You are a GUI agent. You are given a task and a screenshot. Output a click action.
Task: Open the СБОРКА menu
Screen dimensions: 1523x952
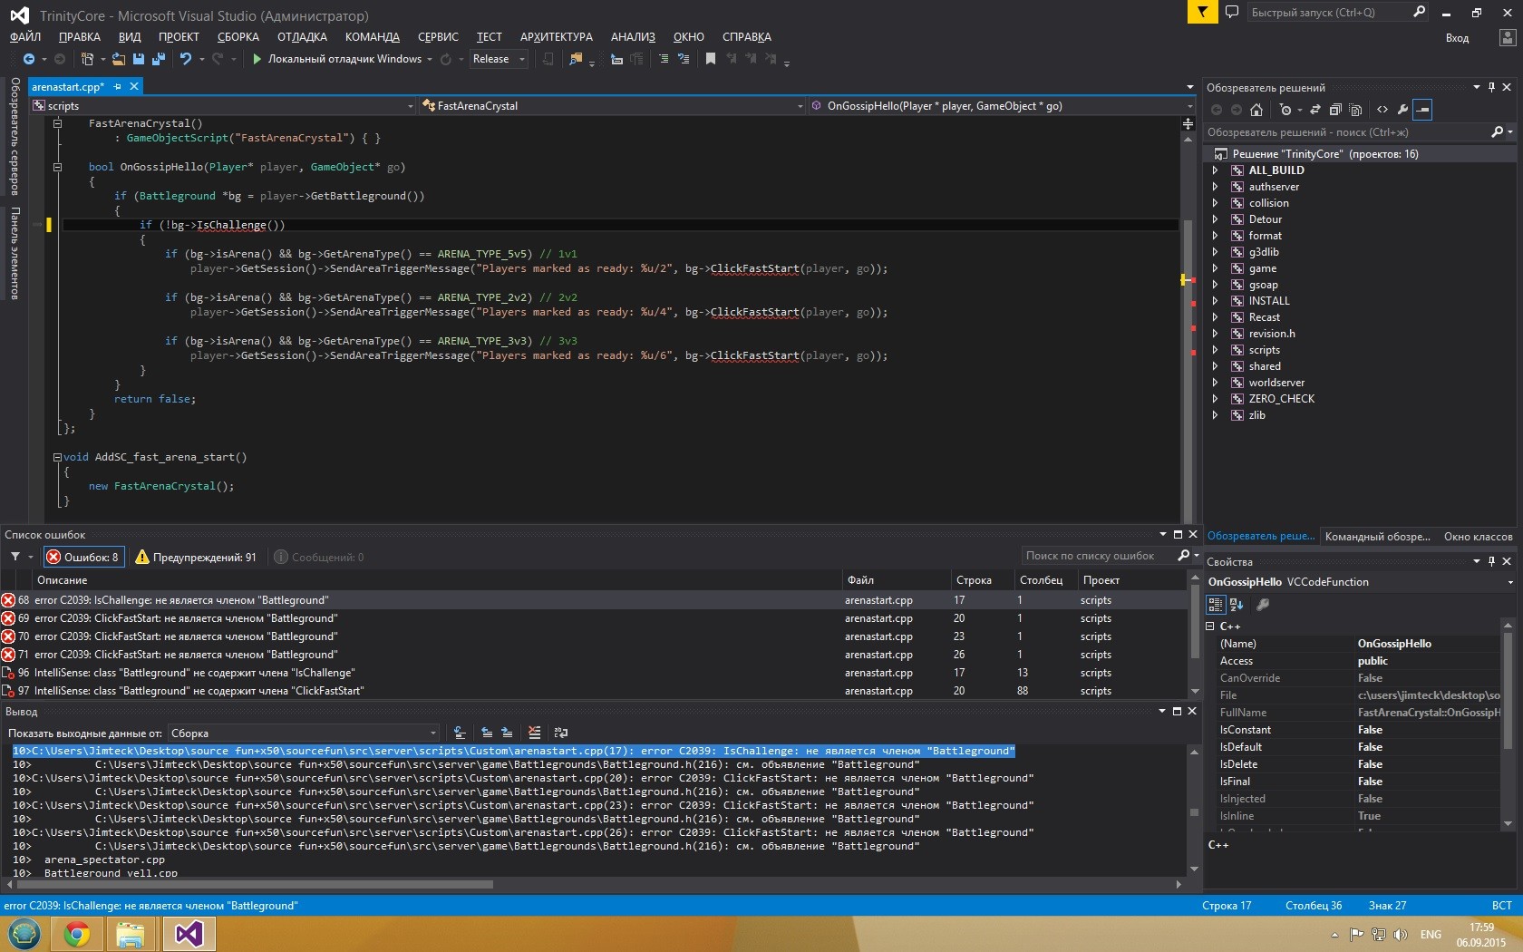pyautogui.click(x=238, y=37)
